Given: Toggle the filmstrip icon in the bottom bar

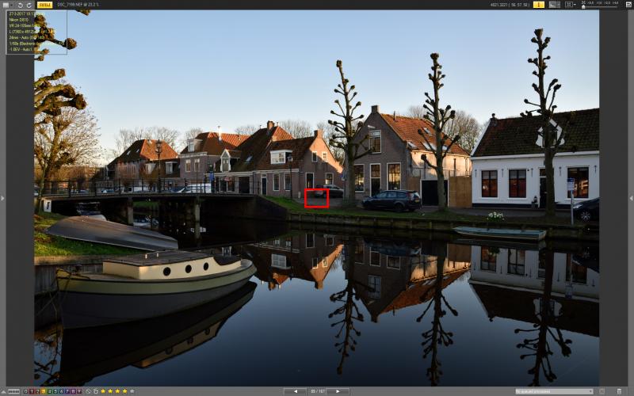Looking at the screenshot, I should [13, 391].
